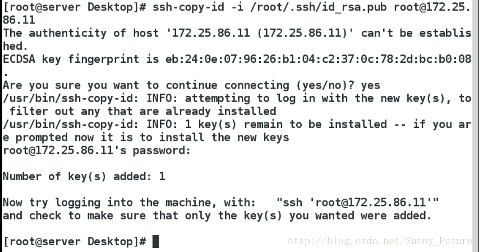
Task: Click the quoted ssh 'root@172.25.86.11' command
Action: (x=358, y=202)
